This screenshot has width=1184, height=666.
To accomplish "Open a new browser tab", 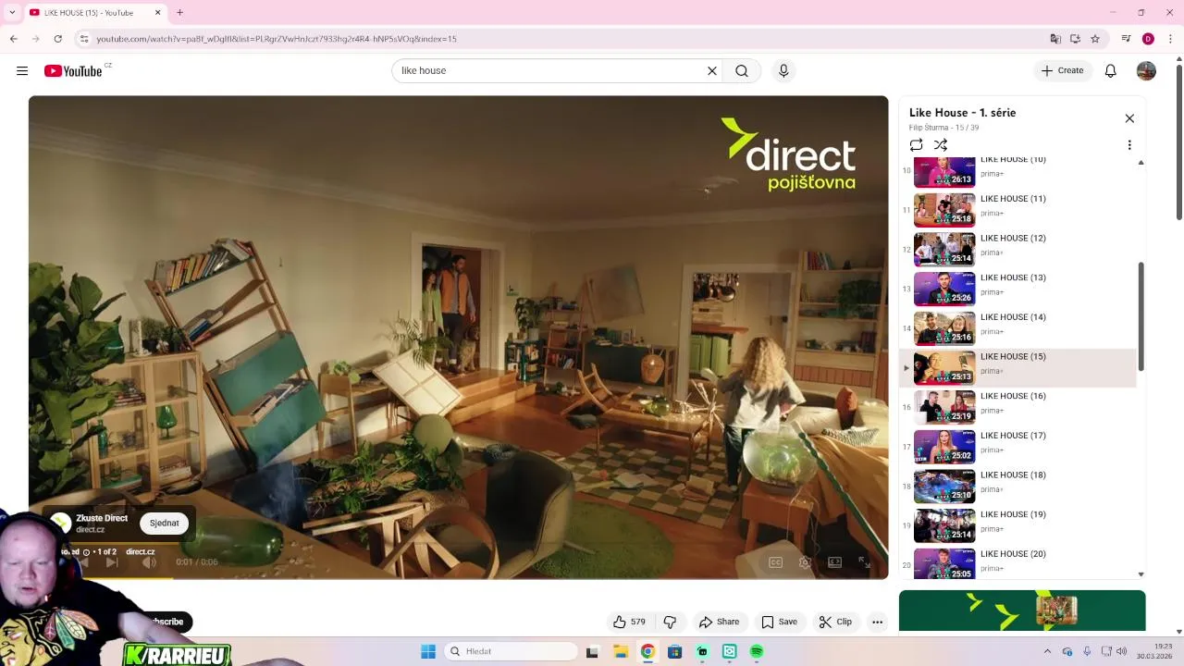I will click(179, 12).
